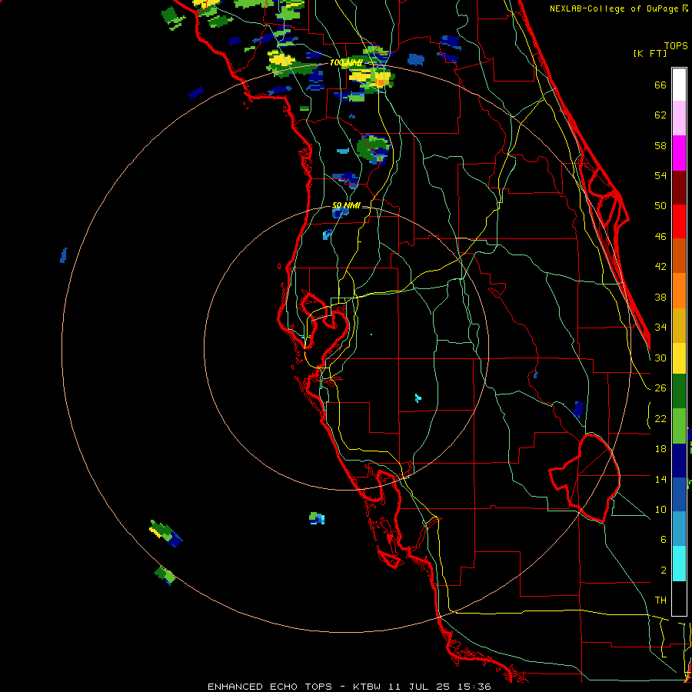
Task: Click the 62 legend value
Action: (x=660, y=115)
